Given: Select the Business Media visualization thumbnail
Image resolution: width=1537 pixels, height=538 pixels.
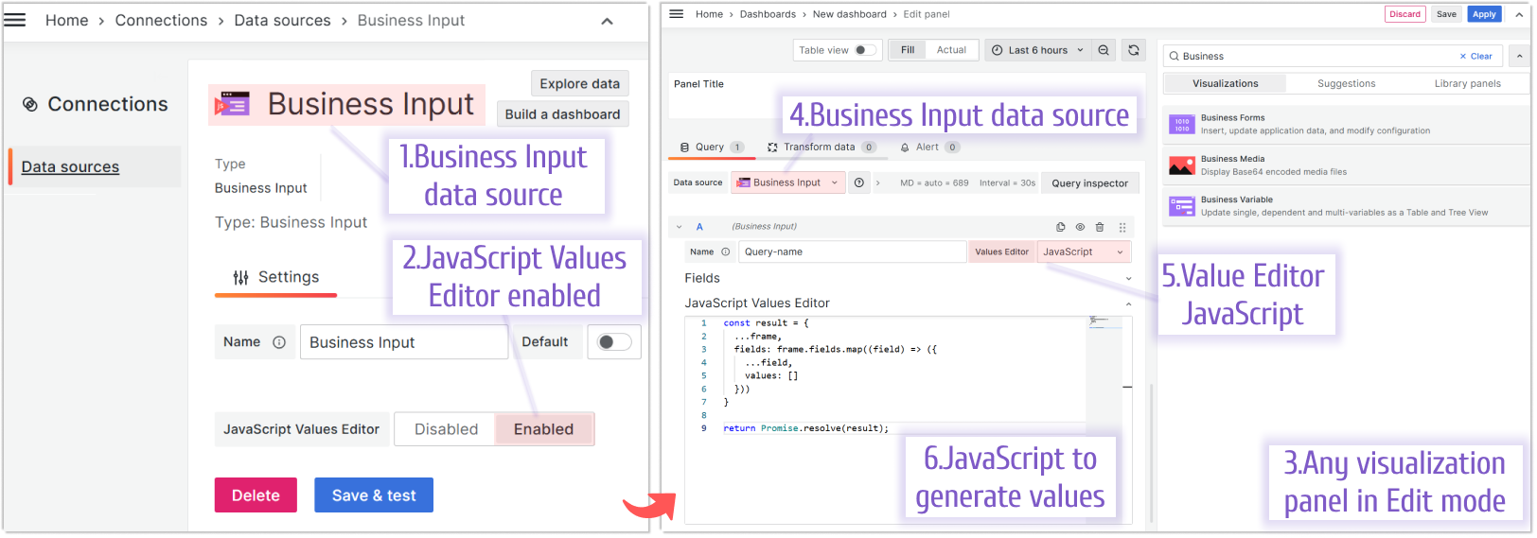Looking at the screenshot, I should coord(1181,165).
